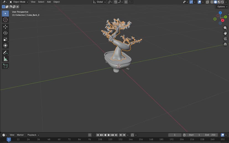This screenshot has width=229, height=143.
Task: Toggle use preview range clock icon
Action: (x=184, y=135)
